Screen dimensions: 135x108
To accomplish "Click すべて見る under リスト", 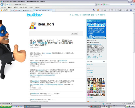I will (x=90, y=72).
